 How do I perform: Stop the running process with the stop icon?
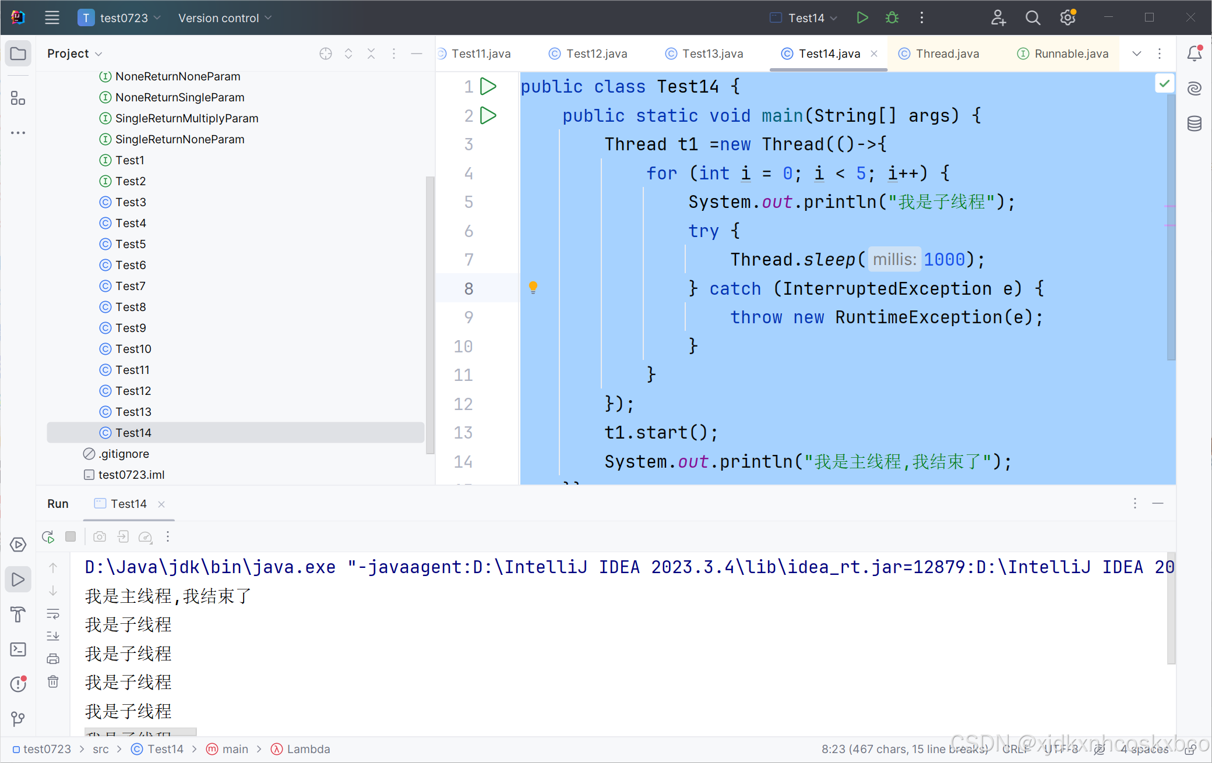click(x=71, y=536)
